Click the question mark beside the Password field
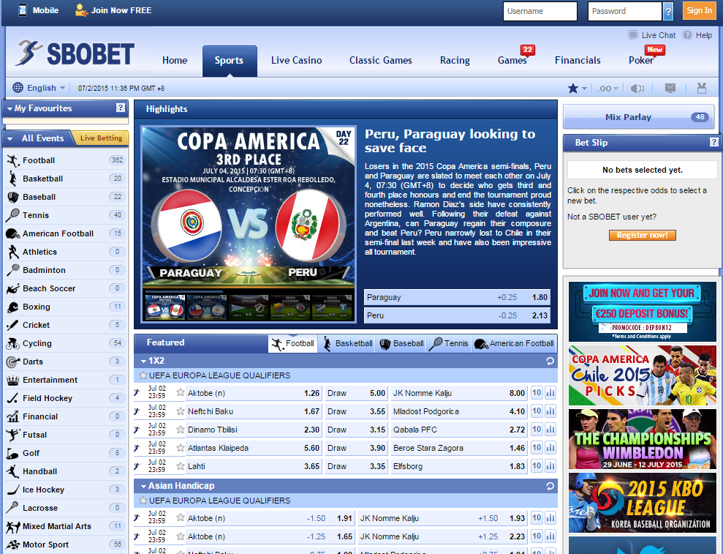This screenshot has height=554, width=723. (x=667, y=11)
